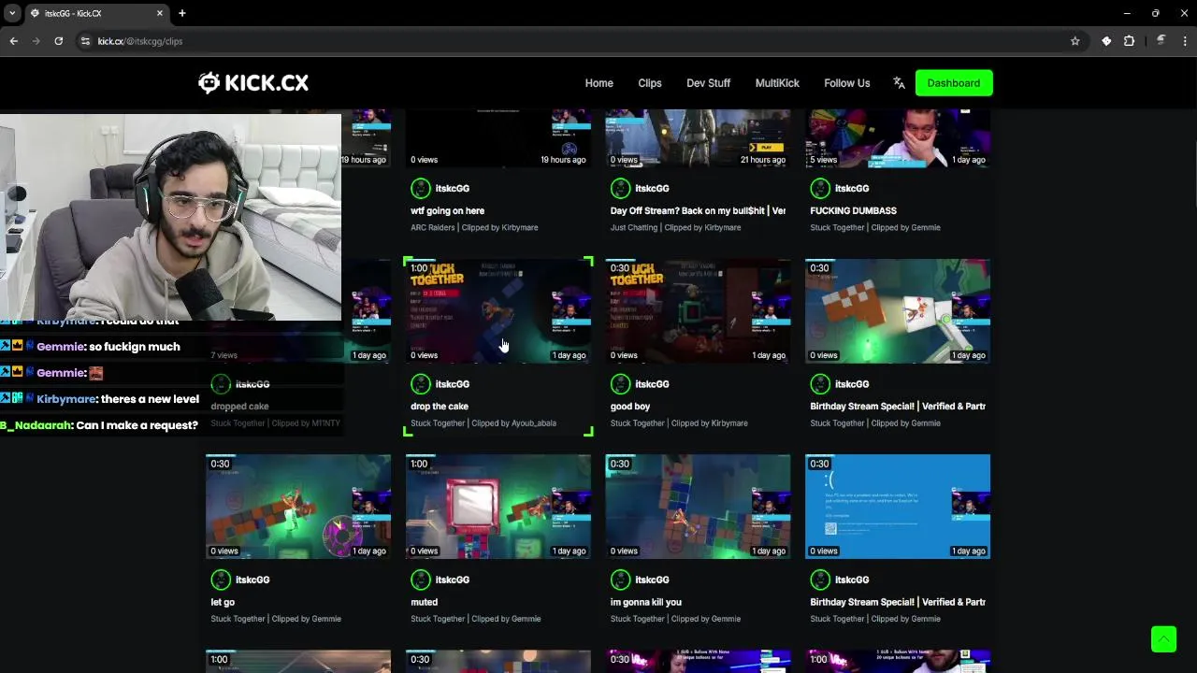Open the Day Off Stream clip title

click(698, 211)
